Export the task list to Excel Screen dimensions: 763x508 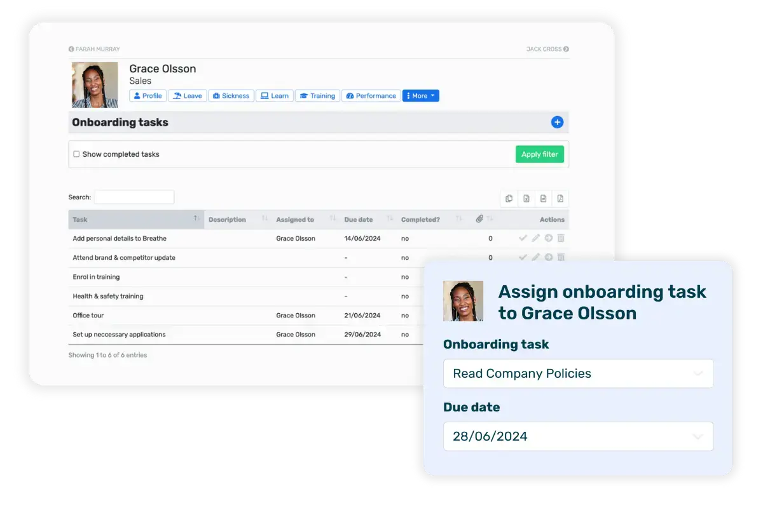click(526, 198)
